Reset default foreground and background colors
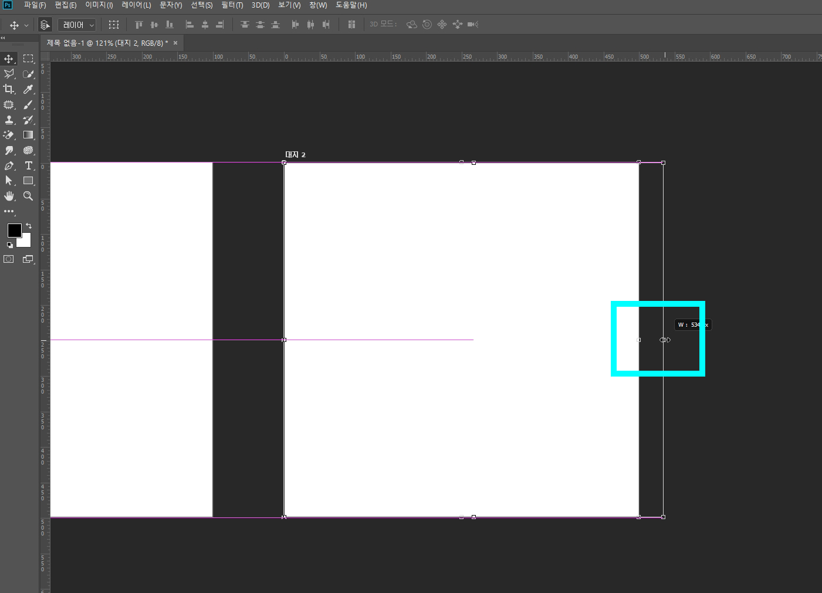Viewport: 822px width, 593px height. coord(9,245)
